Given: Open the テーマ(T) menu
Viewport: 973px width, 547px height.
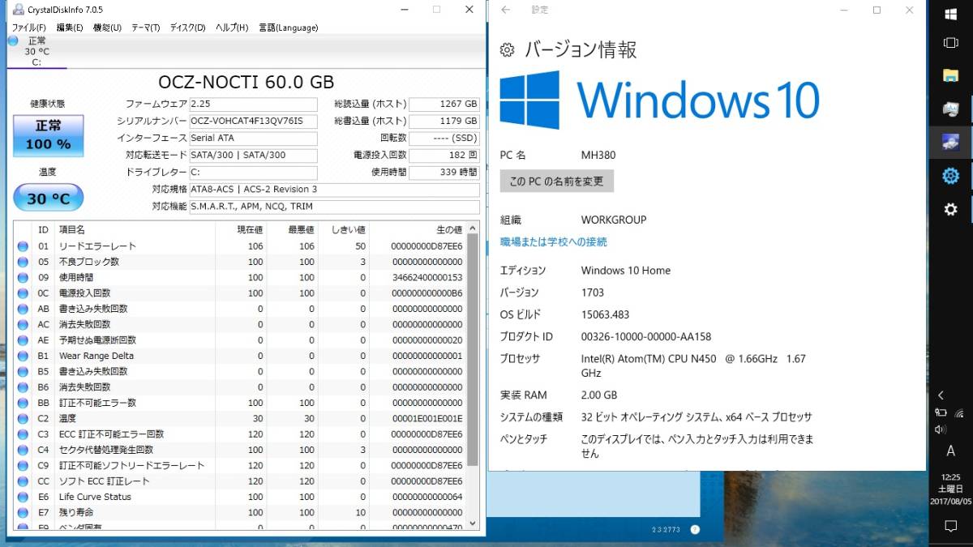Looking at the screenshot, I should tap(146, 27).
